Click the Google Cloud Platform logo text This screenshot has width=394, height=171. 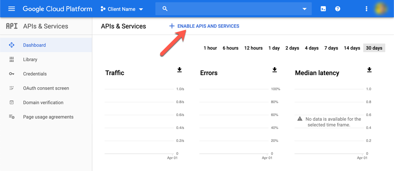(x=58, y=9)
